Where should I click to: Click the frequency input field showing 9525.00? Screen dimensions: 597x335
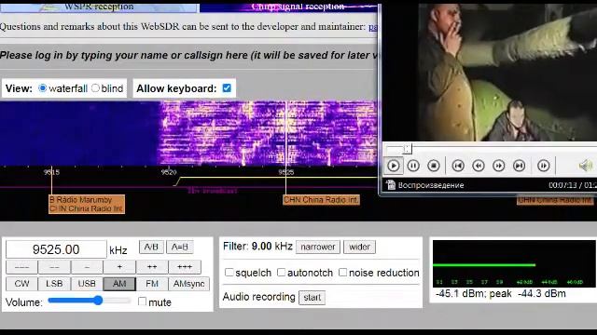point(56,249)
